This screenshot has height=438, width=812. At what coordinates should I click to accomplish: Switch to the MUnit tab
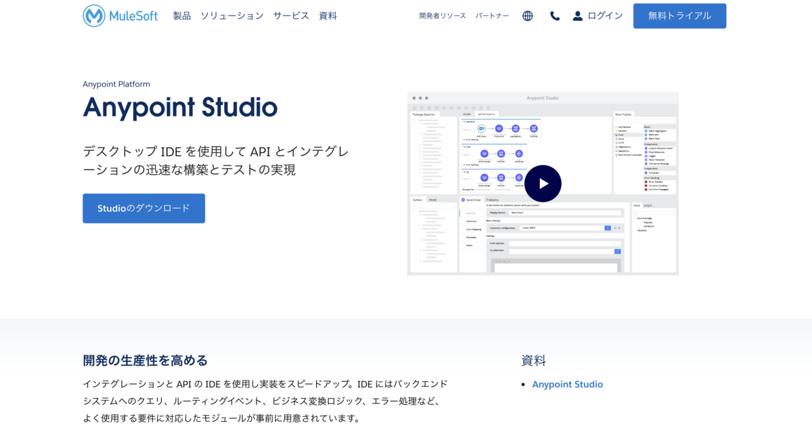433,200
